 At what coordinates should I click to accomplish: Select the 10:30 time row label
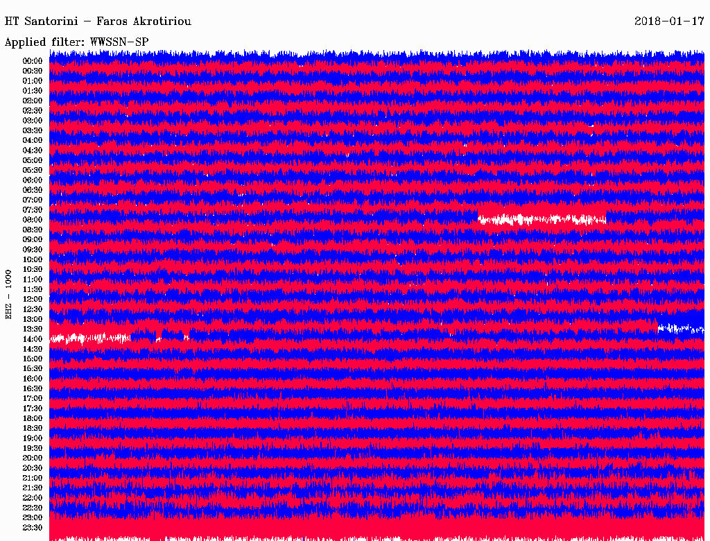[33, 270]
